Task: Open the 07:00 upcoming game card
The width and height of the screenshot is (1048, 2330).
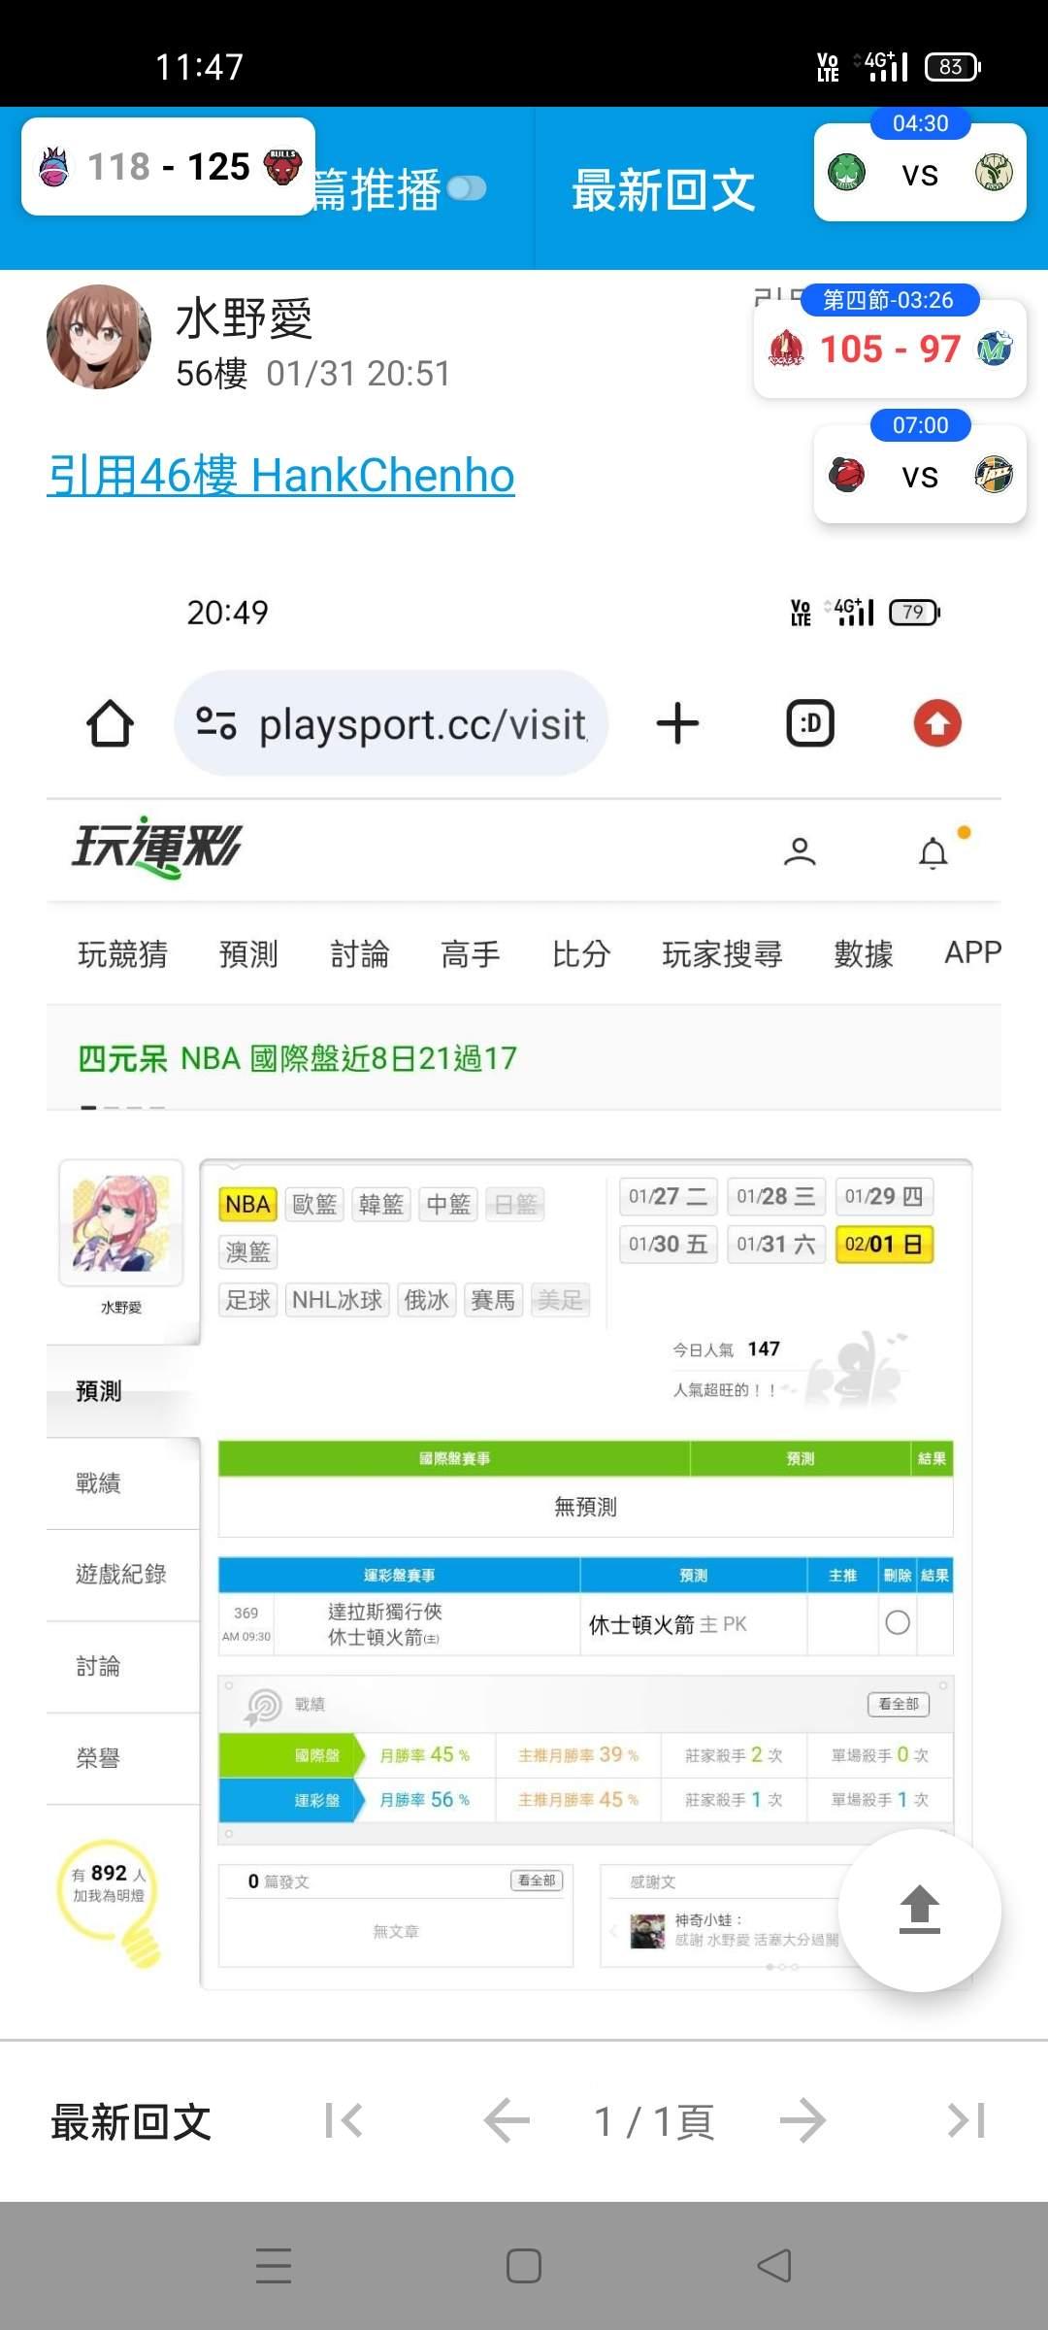Action: pos(920,475)
